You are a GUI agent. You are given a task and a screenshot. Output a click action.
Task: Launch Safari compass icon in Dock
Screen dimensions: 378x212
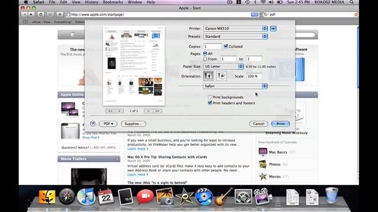(67, 197)
